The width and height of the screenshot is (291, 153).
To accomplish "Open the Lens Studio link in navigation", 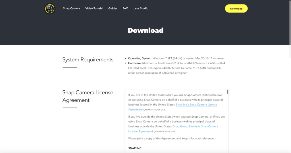I will (x=141, y=8).
